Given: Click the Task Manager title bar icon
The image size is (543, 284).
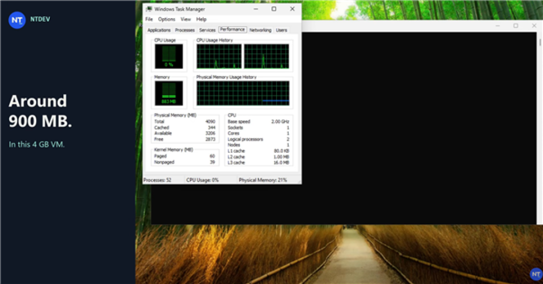Looking at the screenshot, I should point(149,9).
